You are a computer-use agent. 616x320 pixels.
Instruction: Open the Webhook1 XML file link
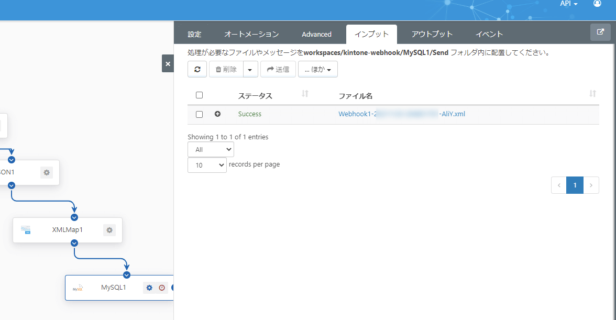tap(401, 114)
